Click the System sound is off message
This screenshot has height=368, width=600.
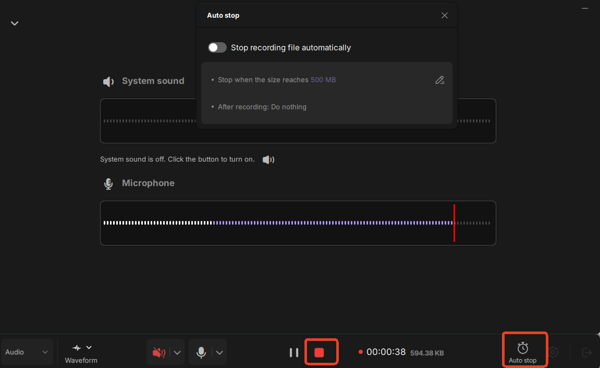[x=177, y=160]
